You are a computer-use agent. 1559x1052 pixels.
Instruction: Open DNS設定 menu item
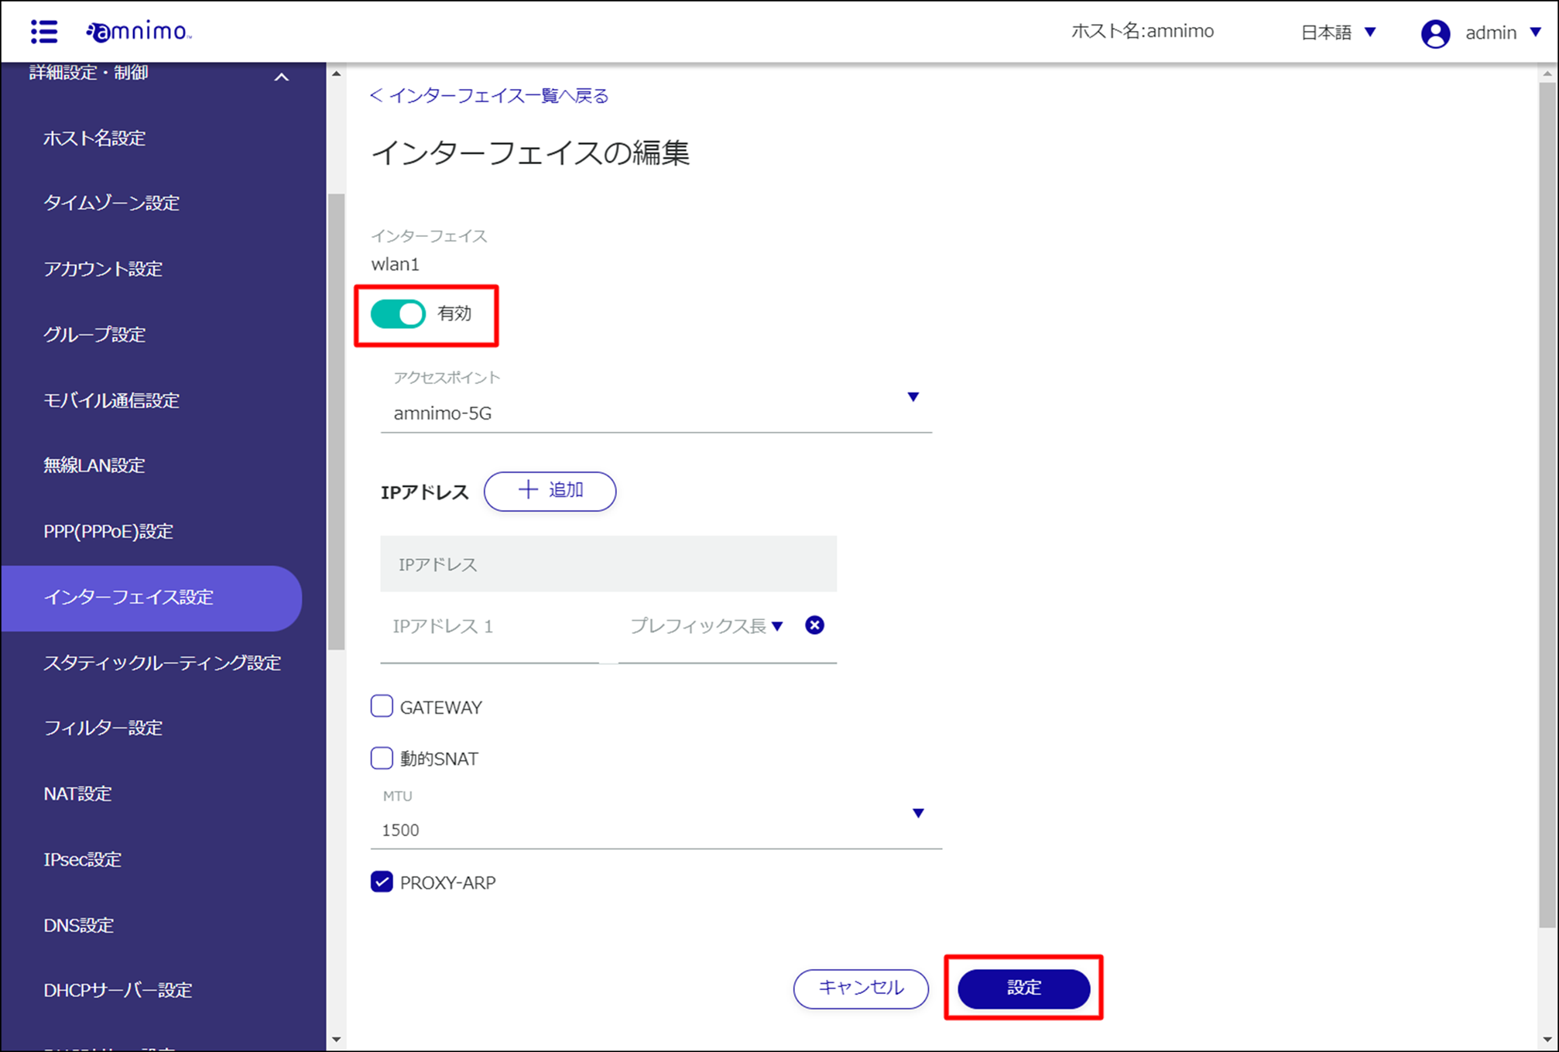tap(78, 925)
